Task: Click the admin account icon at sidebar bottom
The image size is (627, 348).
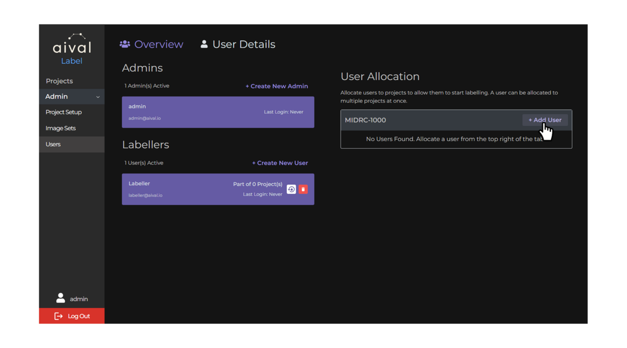Action: tap(61, 298)
